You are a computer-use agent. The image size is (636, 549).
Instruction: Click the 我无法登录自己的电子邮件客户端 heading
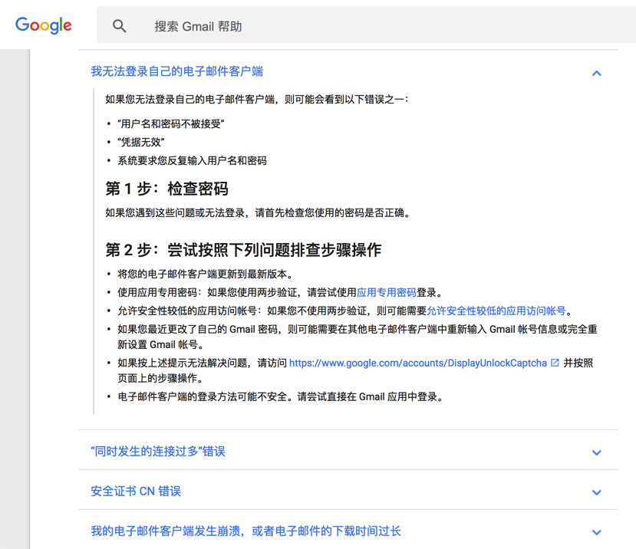(x=177, y=71)
